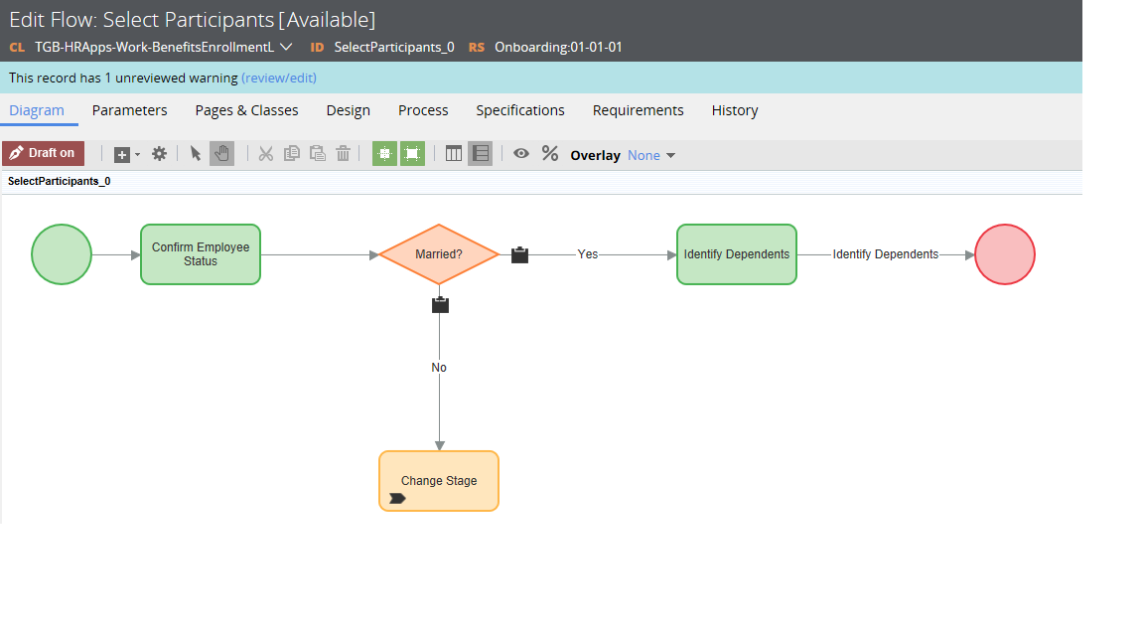Click the SelectParticipants_0 ID value
This screenshot has width=1144, height=644.
click(x=394, y=47)
